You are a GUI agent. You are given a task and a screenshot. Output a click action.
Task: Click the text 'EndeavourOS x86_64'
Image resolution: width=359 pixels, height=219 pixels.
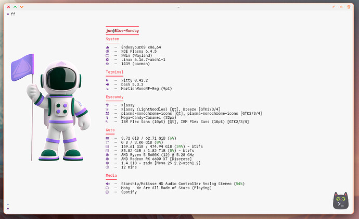tap(141, 47)
